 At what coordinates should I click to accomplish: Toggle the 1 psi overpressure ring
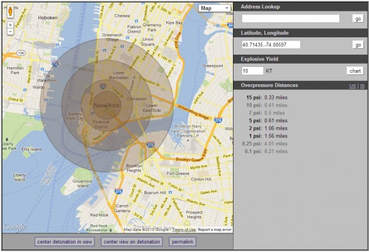268,136
